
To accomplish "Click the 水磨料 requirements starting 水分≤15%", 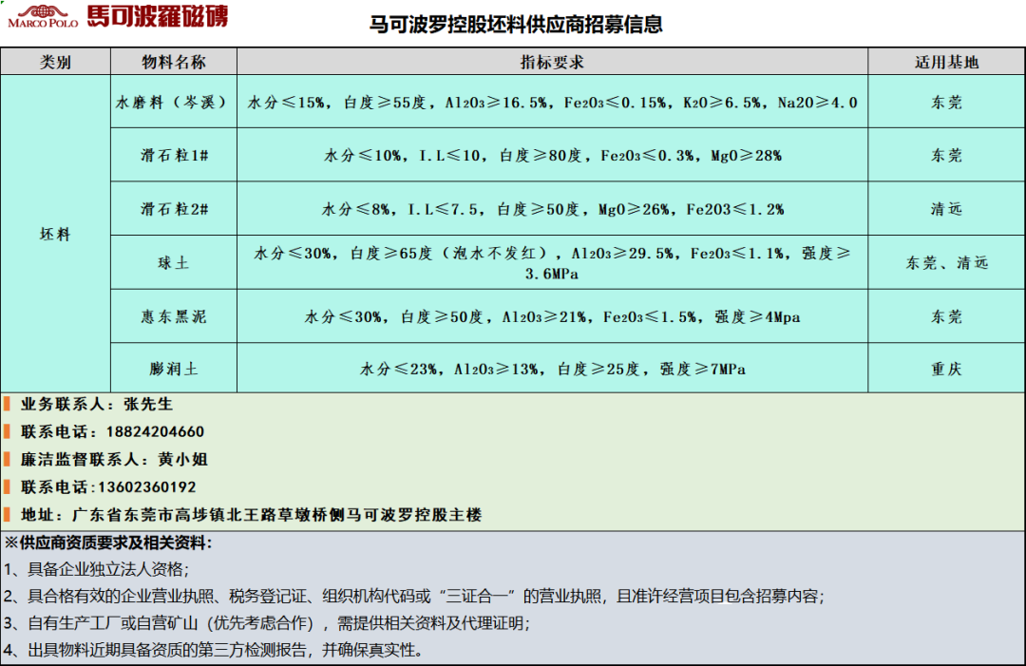I will 552,102.
